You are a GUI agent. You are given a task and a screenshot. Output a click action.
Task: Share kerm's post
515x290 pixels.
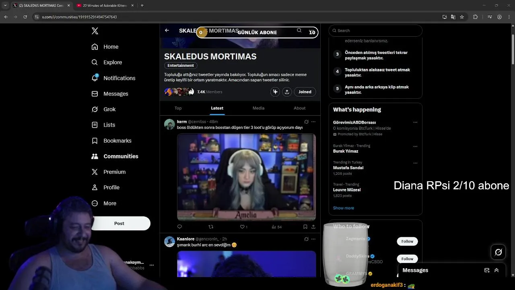[313, 227]
